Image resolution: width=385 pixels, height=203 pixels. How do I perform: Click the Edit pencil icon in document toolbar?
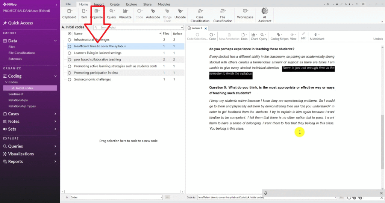(x=303, y=34)
